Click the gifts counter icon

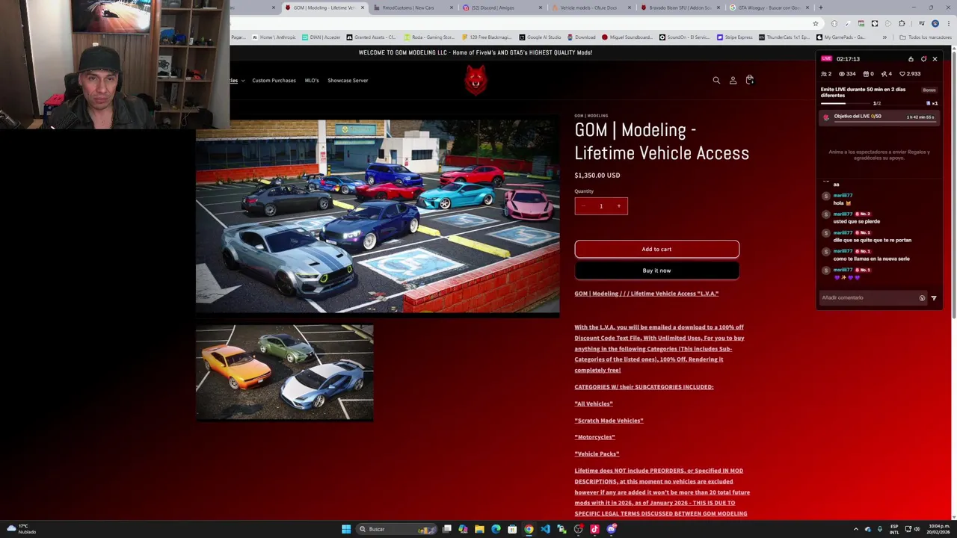(x=868, y=74)
